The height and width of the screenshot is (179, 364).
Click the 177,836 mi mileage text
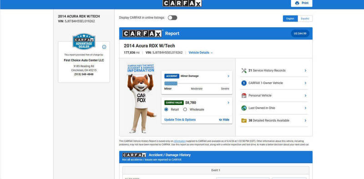131,53
